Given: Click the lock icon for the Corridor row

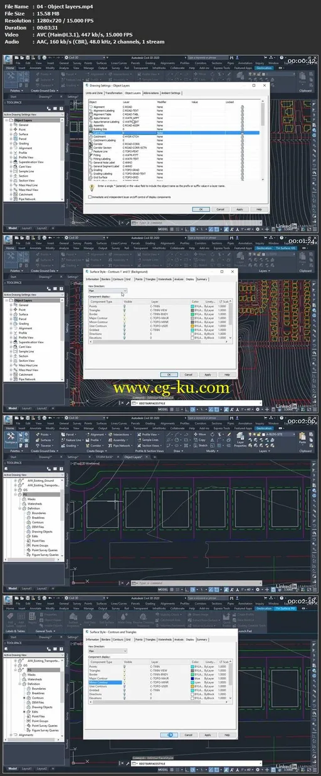Looking at the screenshot, I should click(x=243, y=143).
